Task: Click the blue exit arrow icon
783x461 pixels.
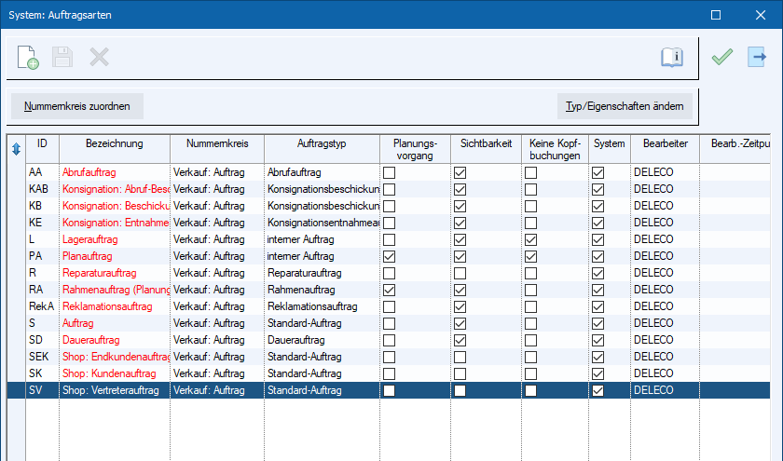Action: [x=756, y=58]
